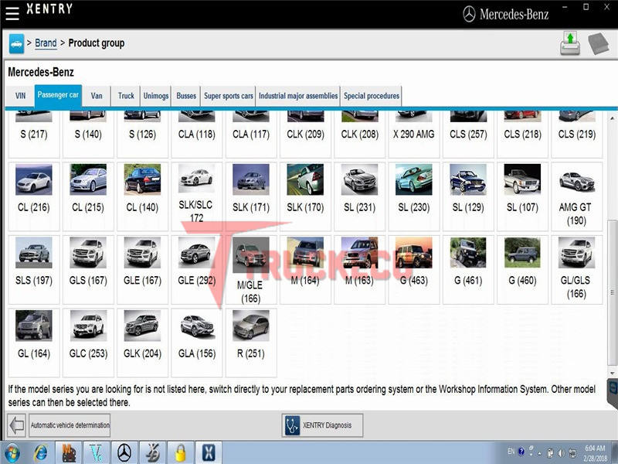The width and height of the screenshot is (618, 464).
Task: Launch XENTRY Diagnosis button
Action: (x=322, y=425)
